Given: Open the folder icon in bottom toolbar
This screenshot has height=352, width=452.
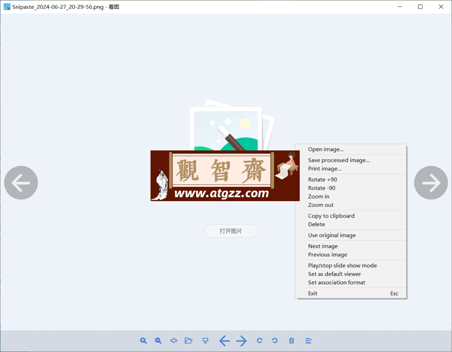Looking at the screenshot, I should click(188, 341).
